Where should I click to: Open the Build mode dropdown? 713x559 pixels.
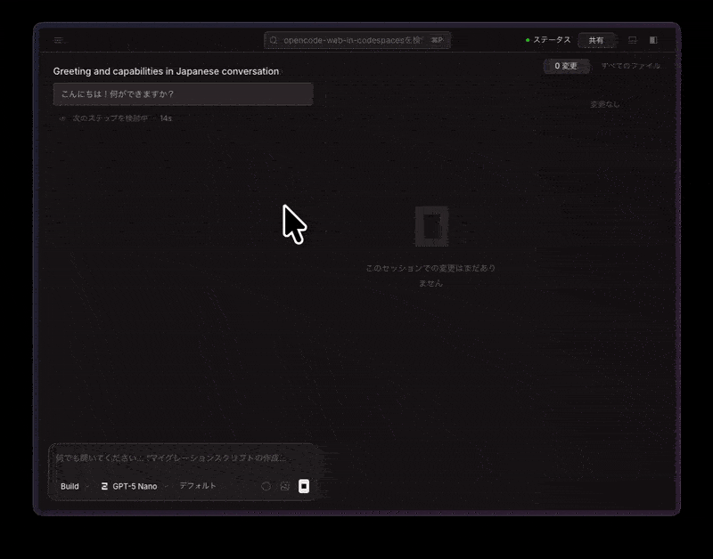pyautogui.click(x=70, y=486)
